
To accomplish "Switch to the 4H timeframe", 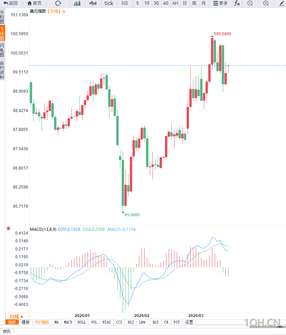I will [175, 3].
